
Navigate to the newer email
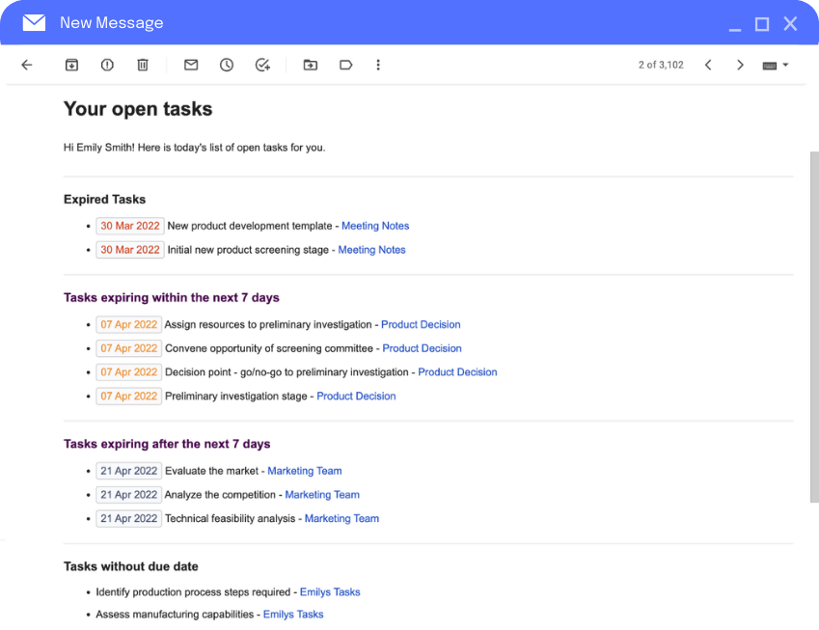click(709, 65)
